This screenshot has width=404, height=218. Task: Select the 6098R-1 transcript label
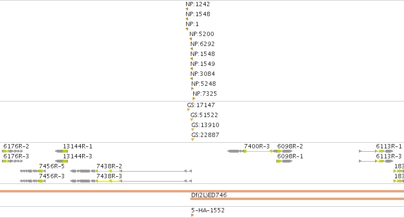point(290,156)
